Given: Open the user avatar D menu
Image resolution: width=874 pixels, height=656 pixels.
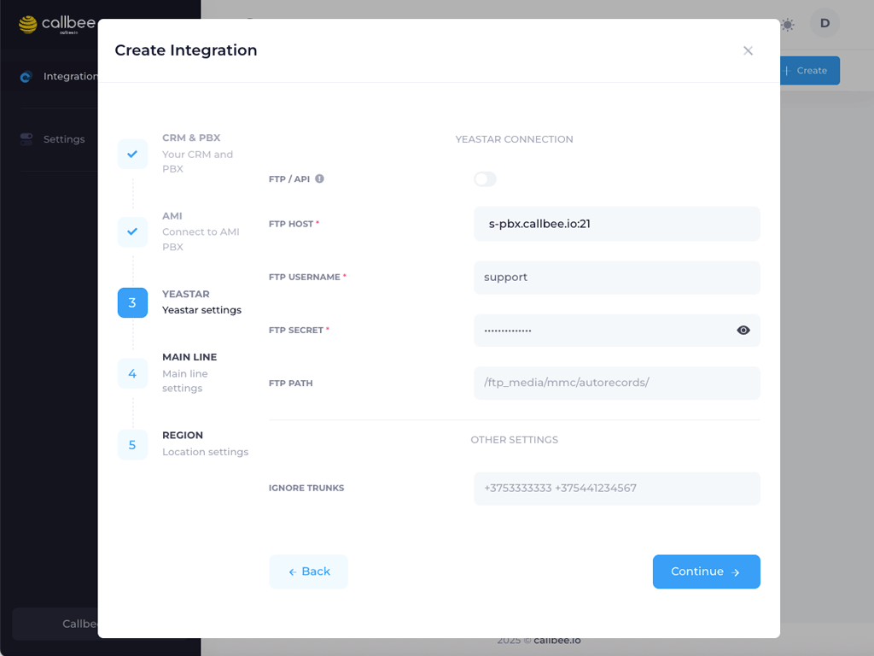Looking at the screenshot, I should tap(824, 24).
